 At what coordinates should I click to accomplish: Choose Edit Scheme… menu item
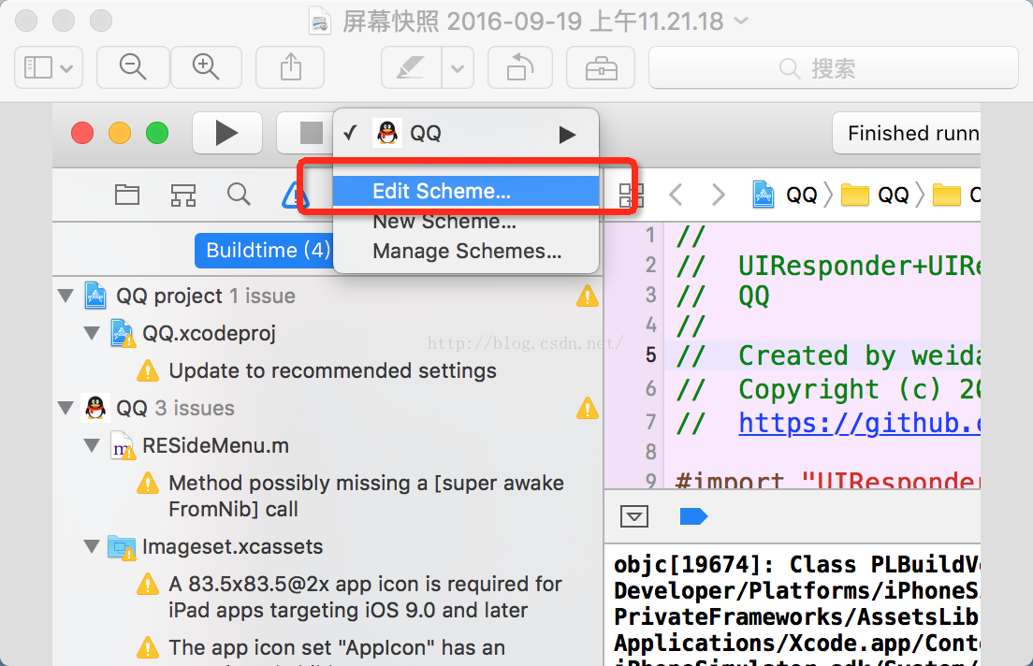coord(466,191)
